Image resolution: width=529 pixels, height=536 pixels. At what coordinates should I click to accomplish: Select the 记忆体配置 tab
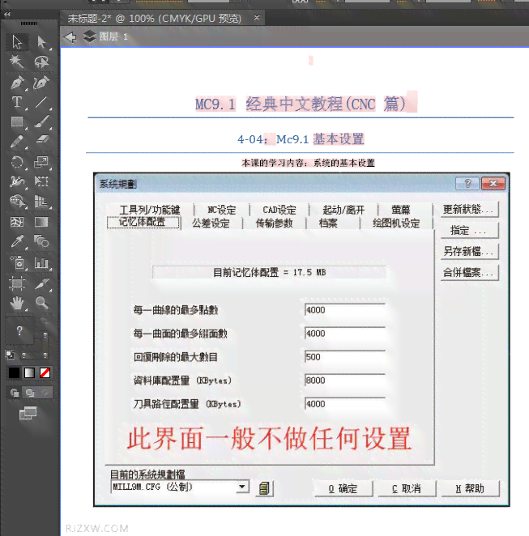pyautogui.click(x=143, y=222)
